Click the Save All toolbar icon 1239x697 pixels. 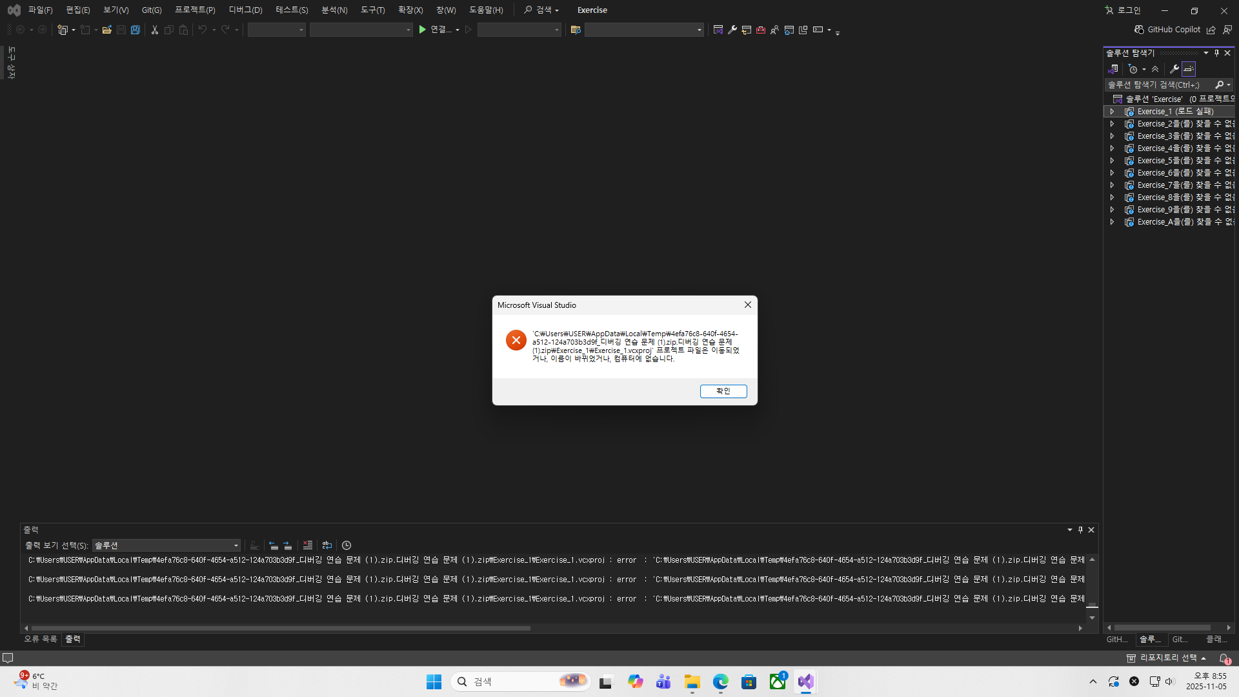136,30
